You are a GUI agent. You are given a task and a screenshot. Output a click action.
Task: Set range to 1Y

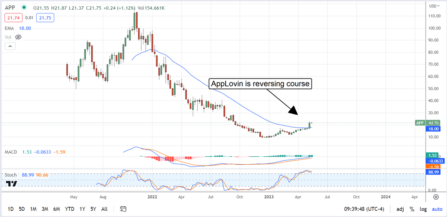coord(82,209)
